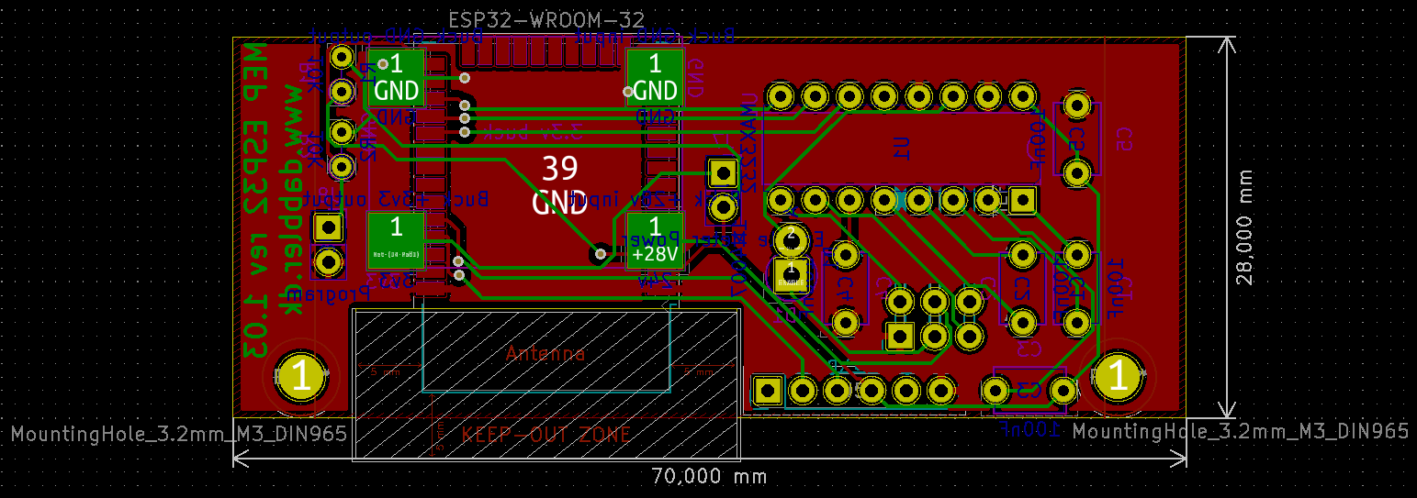Image resolution: width=1417 pixels, height=498 pixels.
Task: Click the square pin 1 pad of U1
Action: tap(1021, 200)
